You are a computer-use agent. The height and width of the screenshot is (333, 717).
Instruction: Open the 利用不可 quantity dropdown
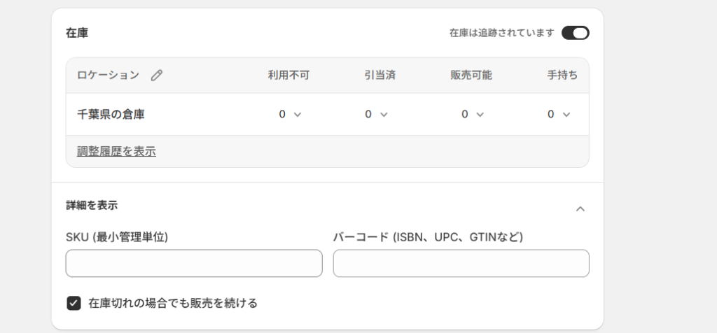pos(290,114)
